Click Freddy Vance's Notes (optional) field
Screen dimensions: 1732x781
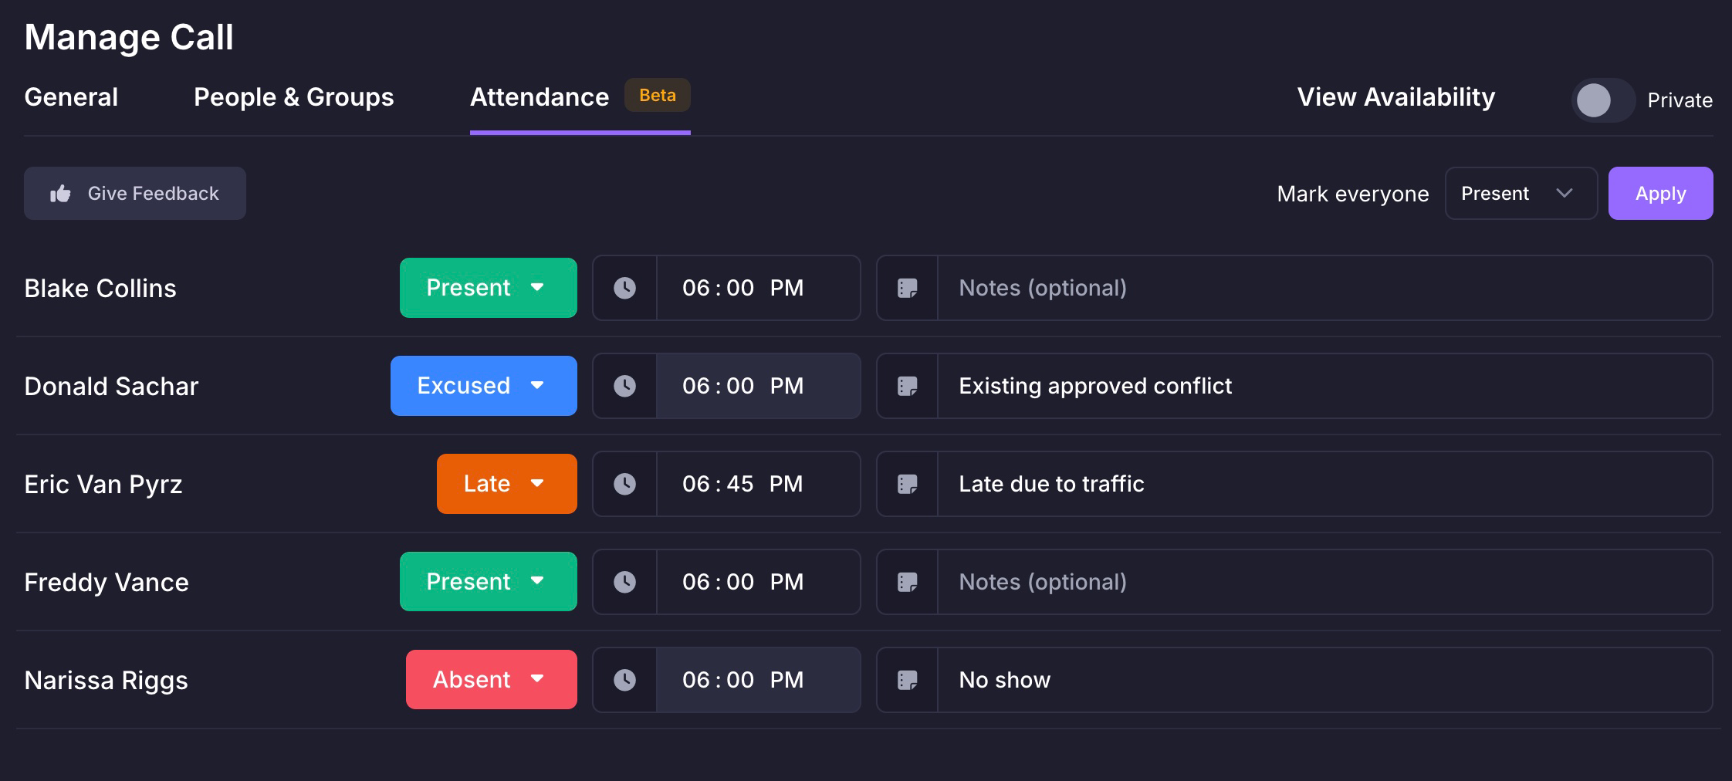pos(1324,582)
